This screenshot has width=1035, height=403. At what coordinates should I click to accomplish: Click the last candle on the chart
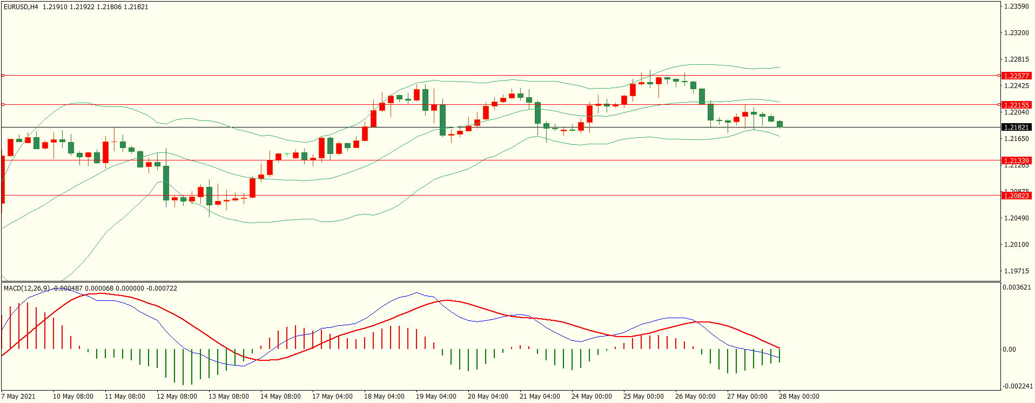pyautogui.click(x=779, y=124)
